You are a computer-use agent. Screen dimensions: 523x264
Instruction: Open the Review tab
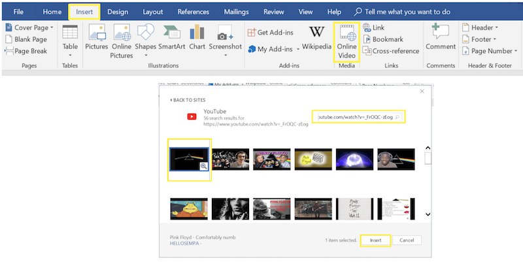coord(274,12)
